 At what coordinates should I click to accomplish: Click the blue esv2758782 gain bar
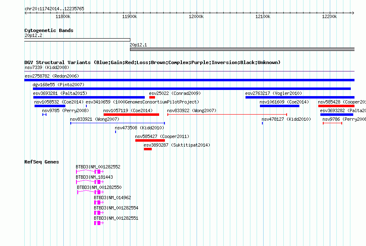[x=189, y=80]
